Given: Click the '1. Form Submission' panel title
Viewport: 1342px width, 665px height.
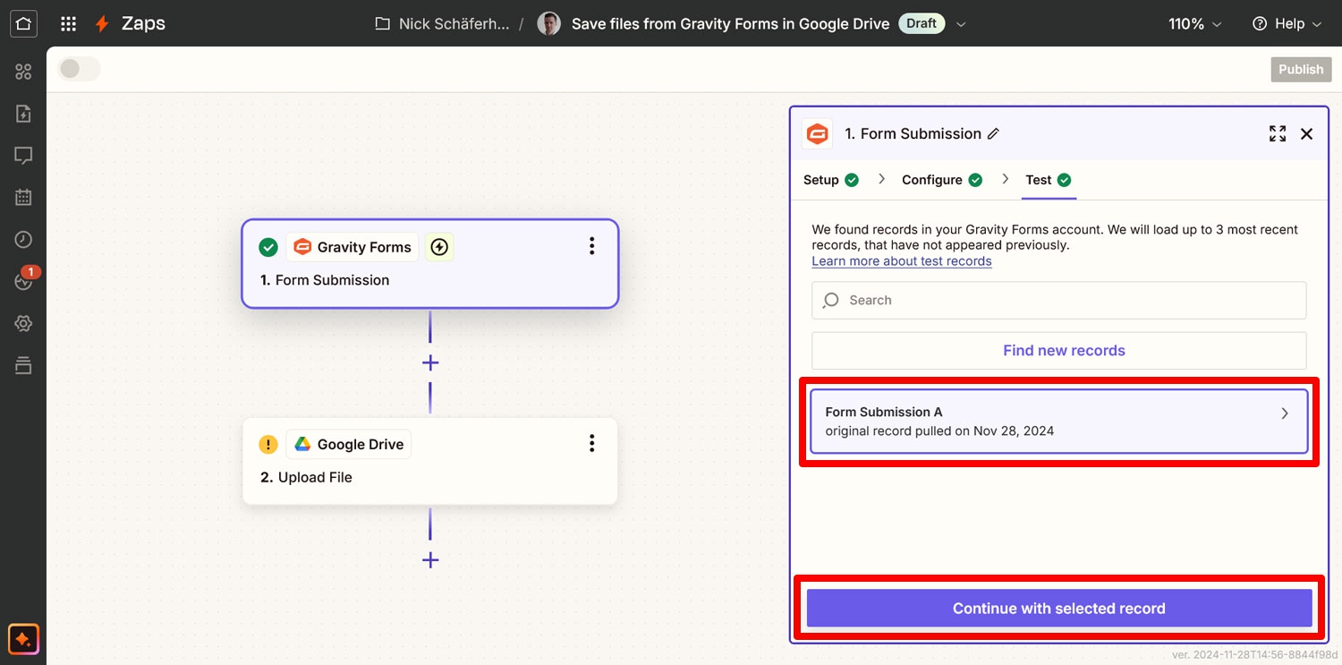Looking at the screenshot, I should (x=913, y=133).
